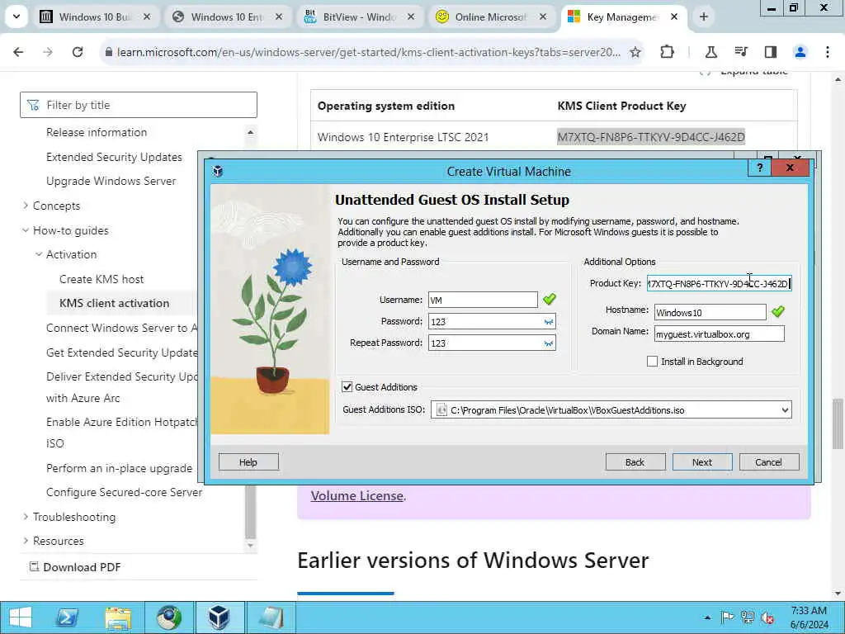Open Create KMS host article
845x634 pixels.
point(101,279)
